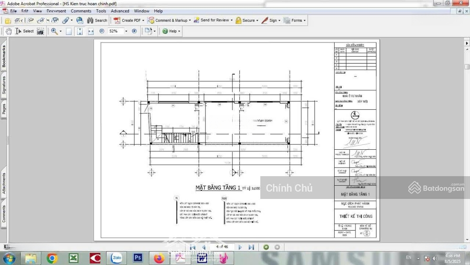The image size is (470, 265).
Task: Jump to last page of document
Action: (251, 247)
